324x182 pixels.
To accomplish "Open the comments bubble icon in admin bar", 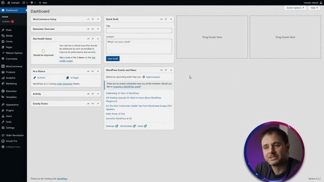I will 31,3.
